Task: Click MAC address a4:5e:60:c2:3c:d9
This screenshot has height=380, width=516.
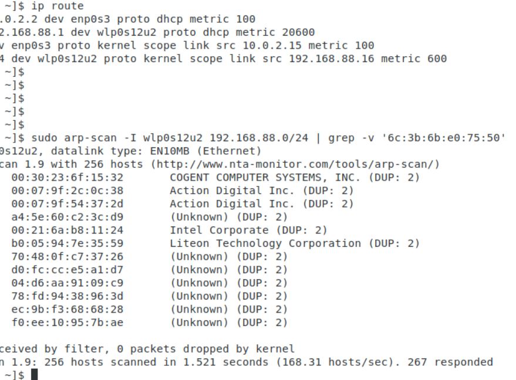Action: (x=68, y=217)
